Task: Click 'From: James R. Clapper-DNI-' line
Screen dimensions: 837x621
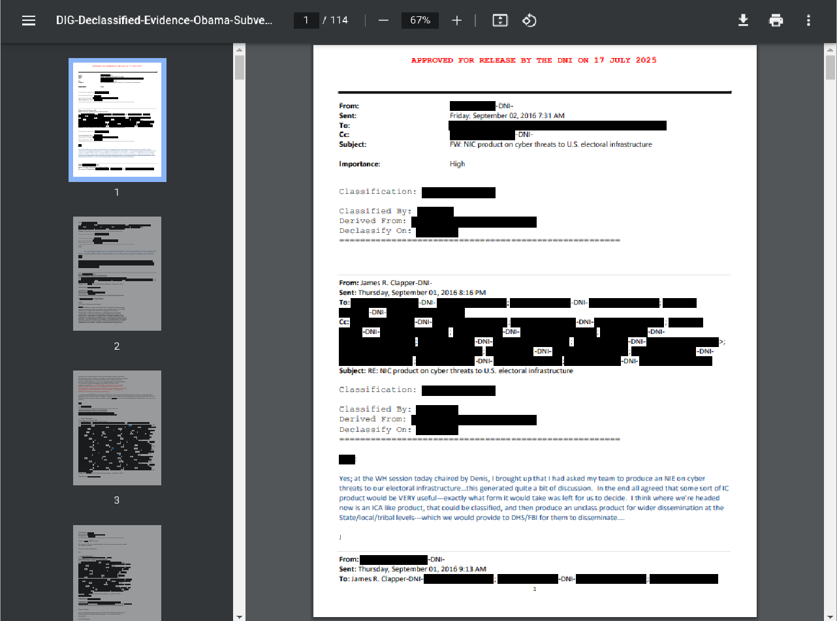Action: click(x=386, y=283)
